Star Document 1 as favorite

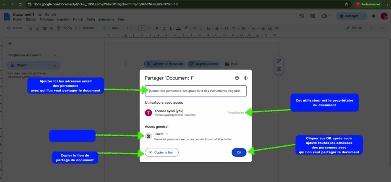click(40, 14)
